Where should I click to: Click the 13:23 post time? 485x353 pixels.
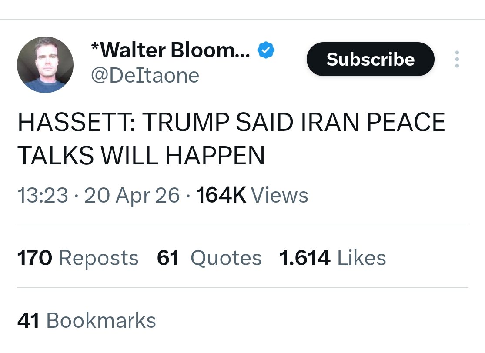[x=43, y=195]
